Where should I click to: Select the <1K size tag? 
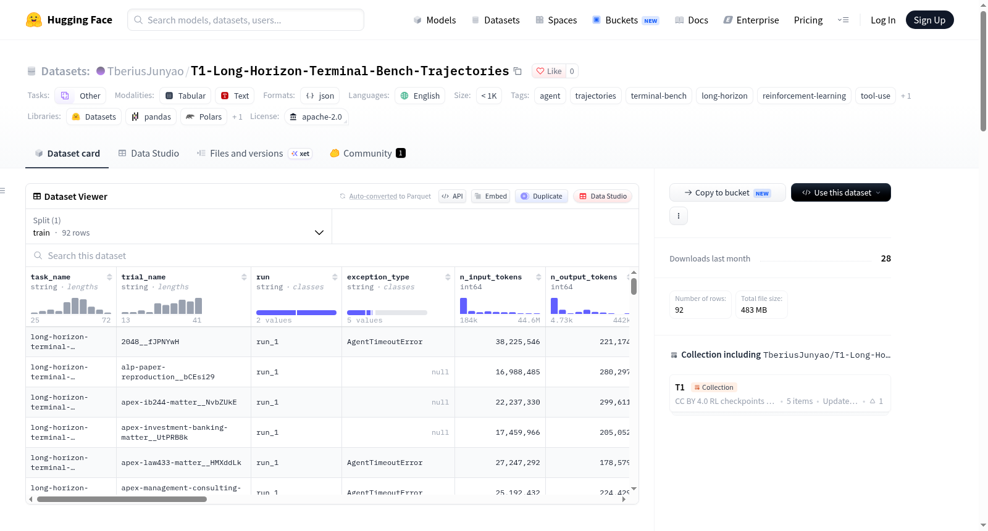coord(489,96)
